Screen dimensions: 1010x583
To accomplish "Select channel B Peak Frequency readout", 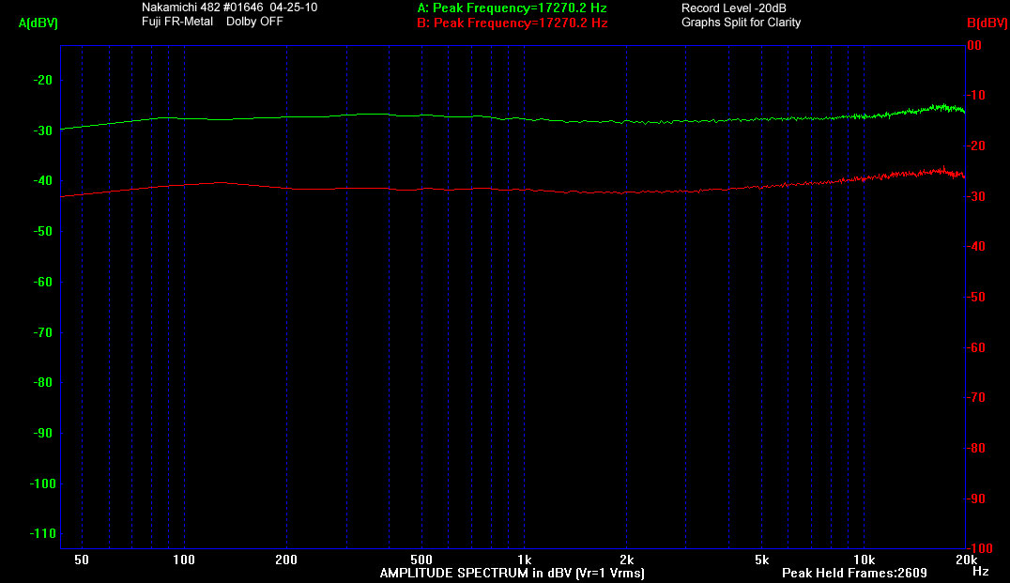I will pyautogui.click(x=512, y=23).
